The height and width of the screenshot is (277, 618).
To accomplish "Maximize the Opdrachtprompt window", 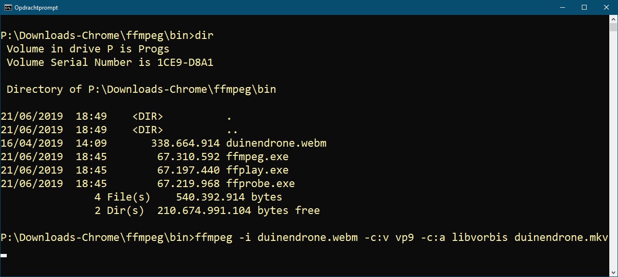I will tap(584, 7).
